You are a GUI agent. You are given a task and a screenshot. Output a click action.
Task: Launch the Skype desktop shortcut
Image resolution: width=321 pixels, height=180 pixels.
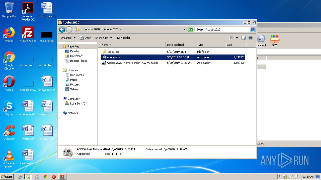(9, 108)
